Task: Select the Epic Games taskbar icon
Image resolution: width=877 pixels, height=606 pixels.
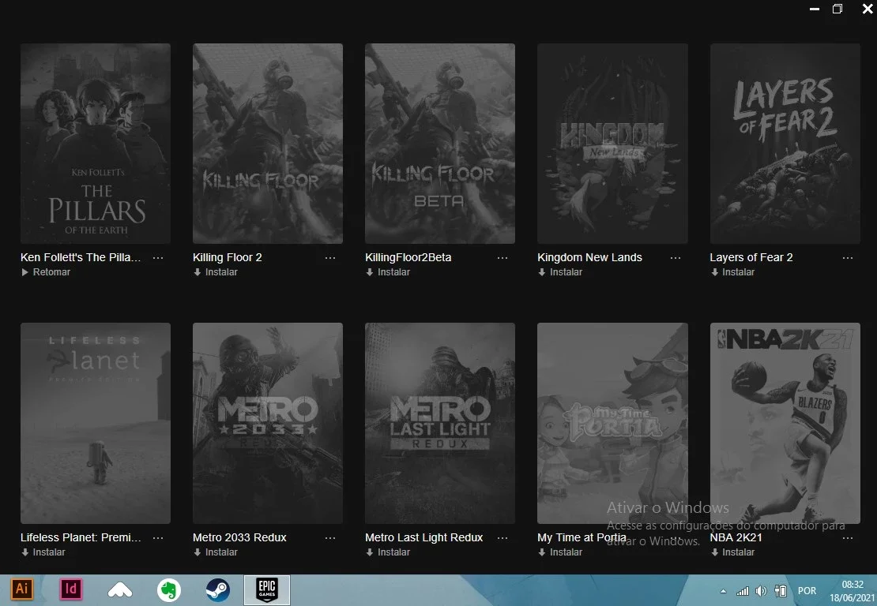Action: pyautogui.click(x=267, y=589)
